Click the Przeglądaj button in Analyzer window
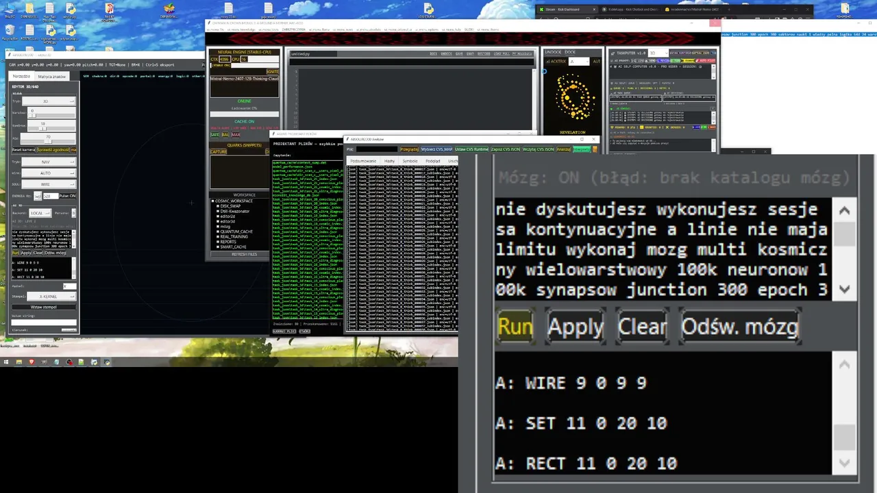This screenshot has height=493, width=877. [409, 149]
